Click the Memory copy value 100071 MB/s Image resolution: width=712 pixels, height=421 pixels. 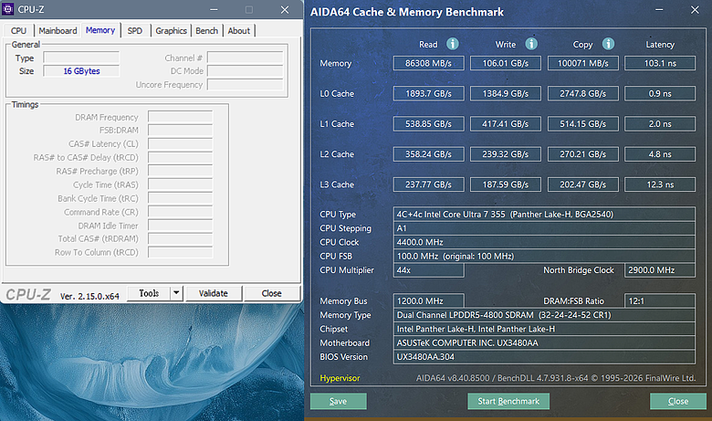pos(583,63)
